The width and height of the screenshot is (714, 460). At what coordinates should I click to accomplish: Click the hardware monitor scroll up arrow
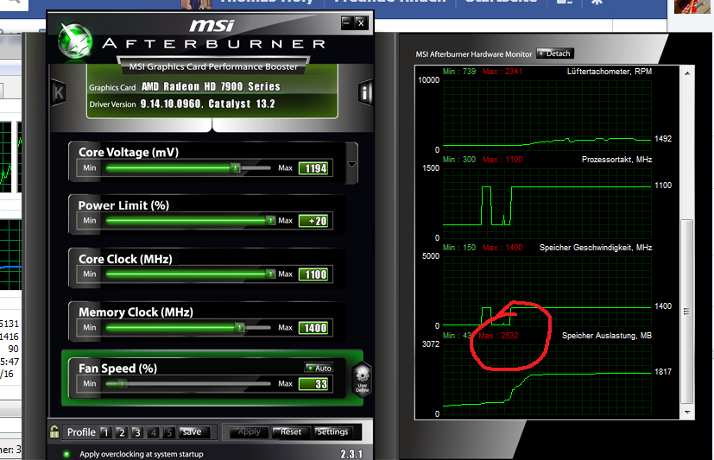[687, 72]
